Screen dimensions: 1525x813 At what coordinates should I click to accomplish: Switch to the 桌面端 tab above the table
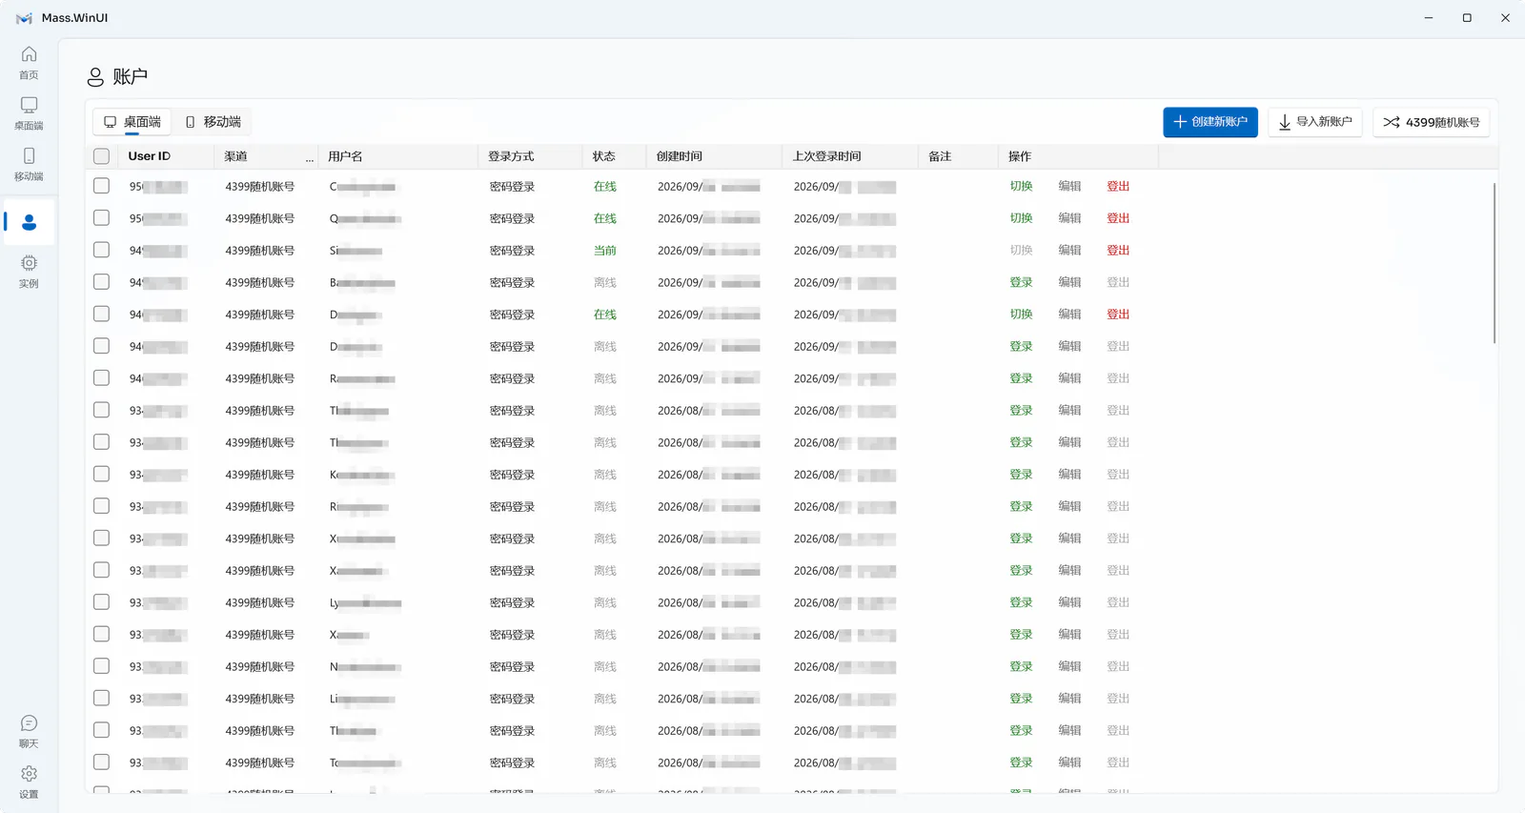point(132,122)
